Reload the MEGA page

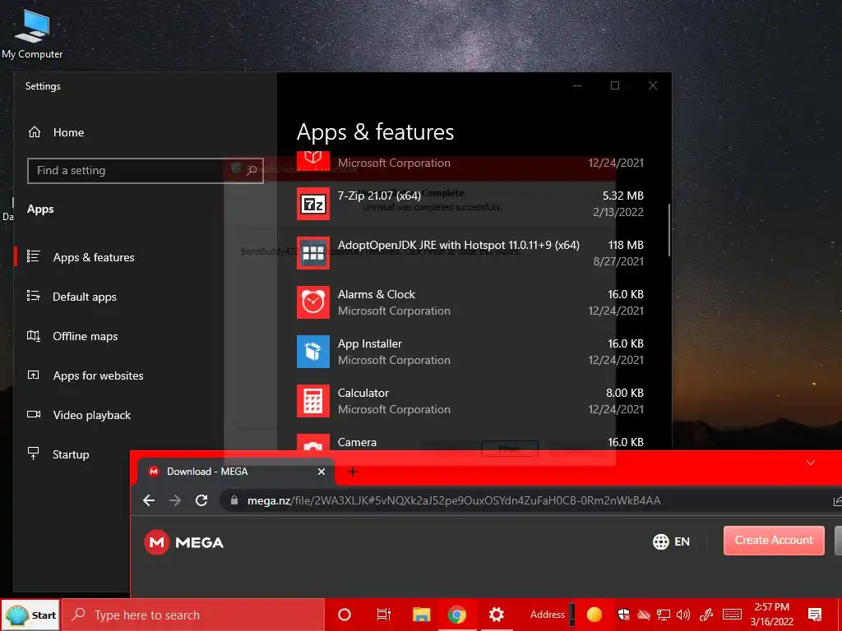tap(201, 500)
